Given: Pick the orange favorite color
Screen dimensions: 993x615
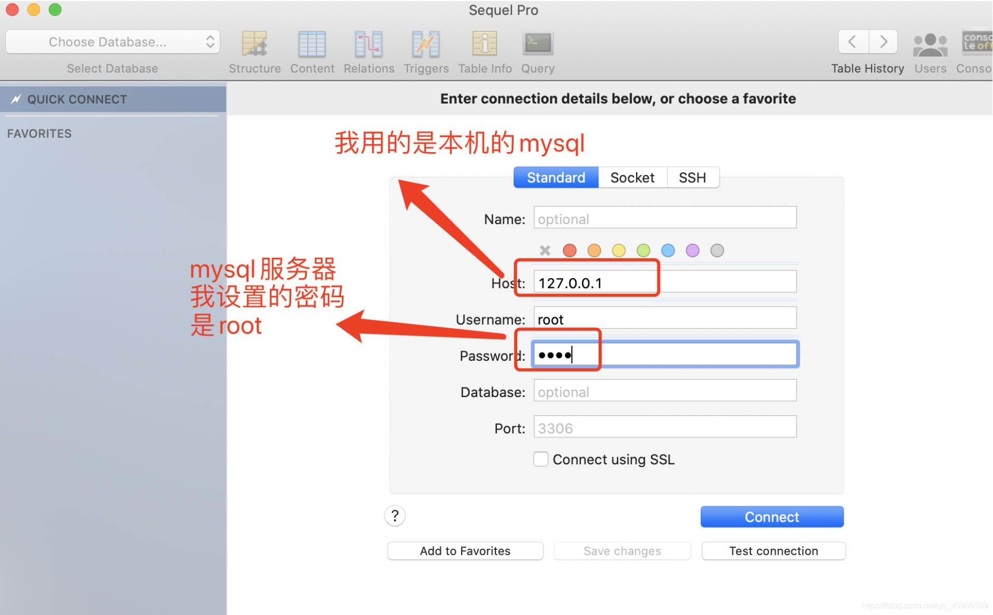Looking at the screenshot, I should tap(594, 251).
